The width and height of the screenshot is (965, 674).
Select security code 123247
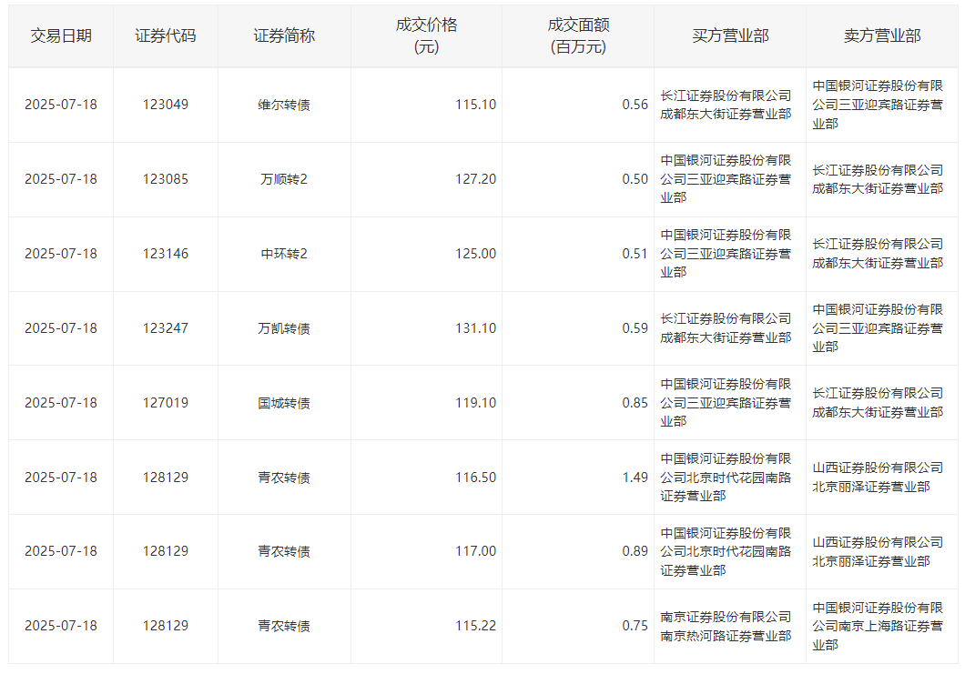[x=166, y=328]
